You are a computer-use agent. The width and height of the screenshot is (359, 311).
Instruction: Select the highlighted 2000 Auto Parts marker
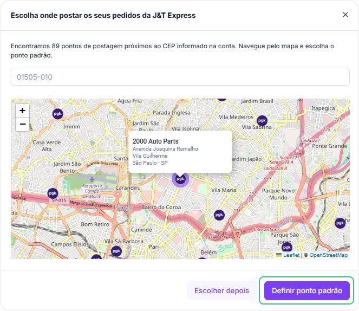tap(180, 178)
